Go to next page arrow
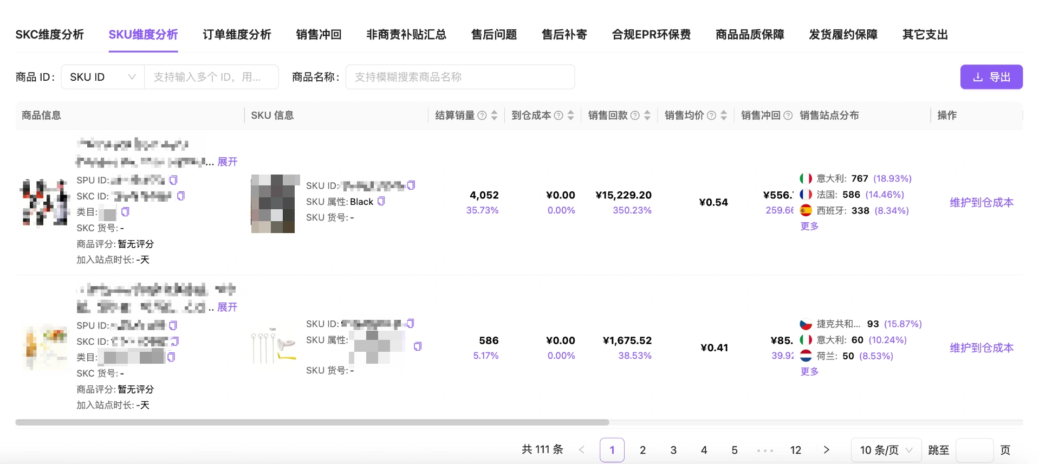 [x=826, y=450]
